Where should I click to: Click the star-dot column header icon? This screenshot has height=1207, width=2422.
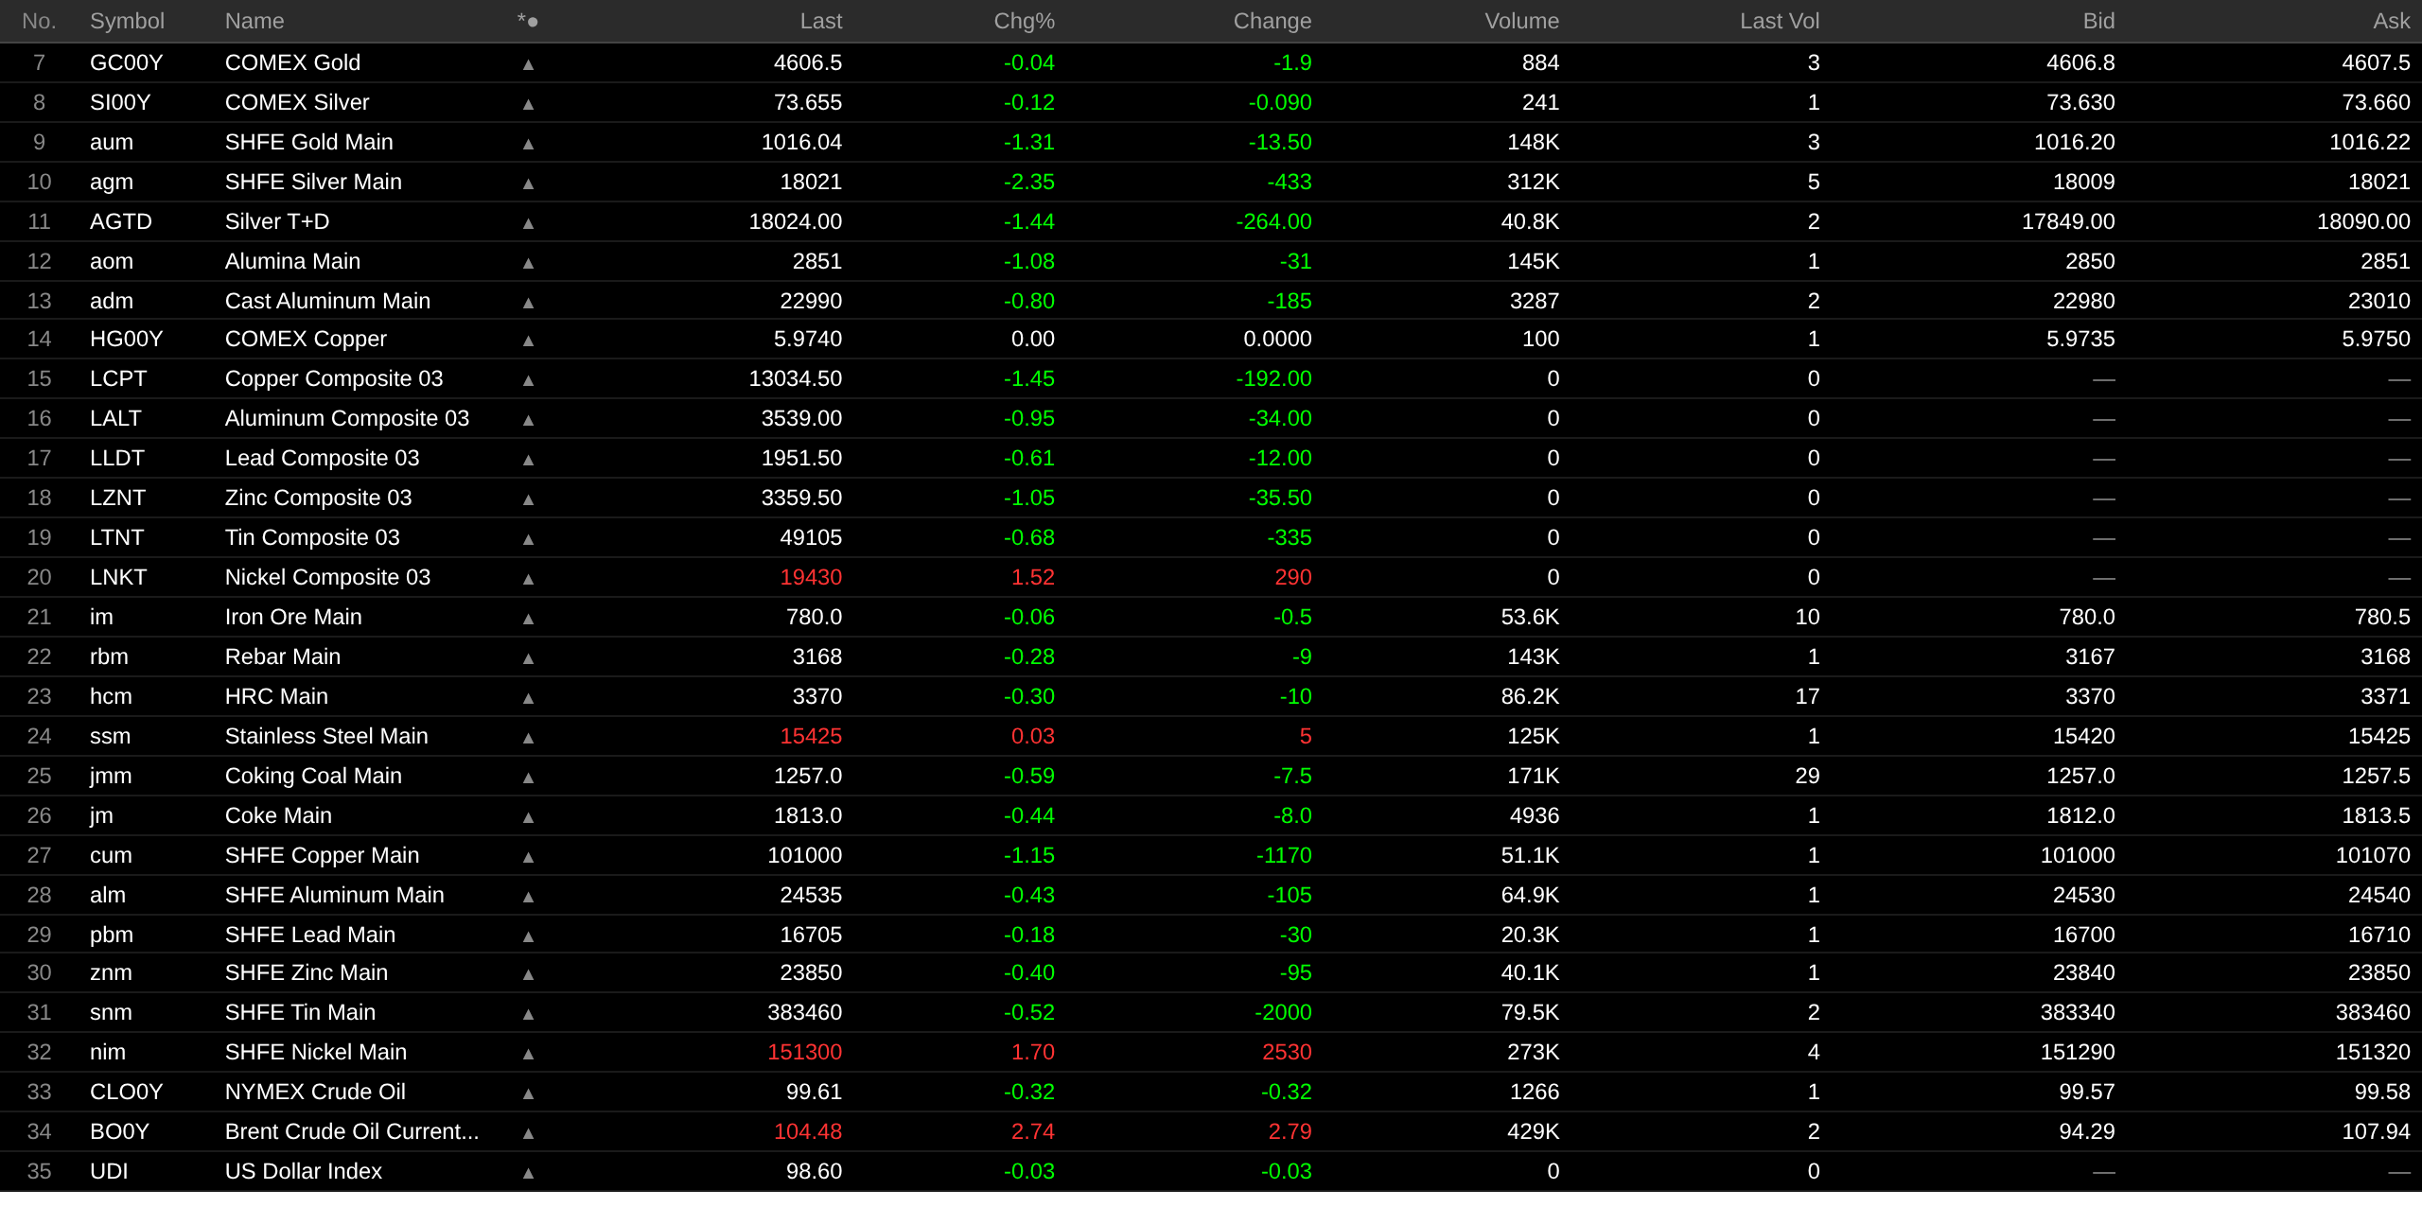click(x=528, y=21)
